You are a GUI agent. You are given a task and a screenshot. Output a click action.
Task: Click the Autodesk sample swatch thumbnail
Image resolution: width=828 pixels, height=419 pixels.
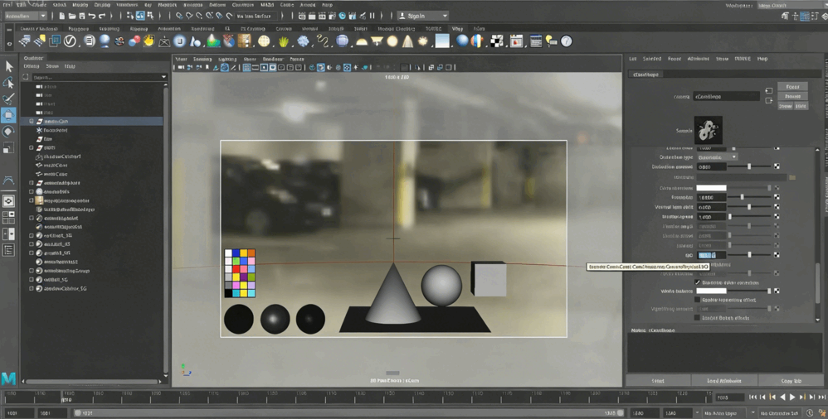[x=708, y=130]
